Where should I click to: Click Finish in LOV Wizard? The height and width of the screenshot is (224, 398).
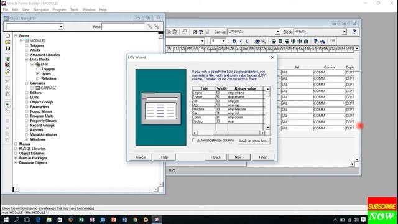pyautogui.click(x=263, y=157)
